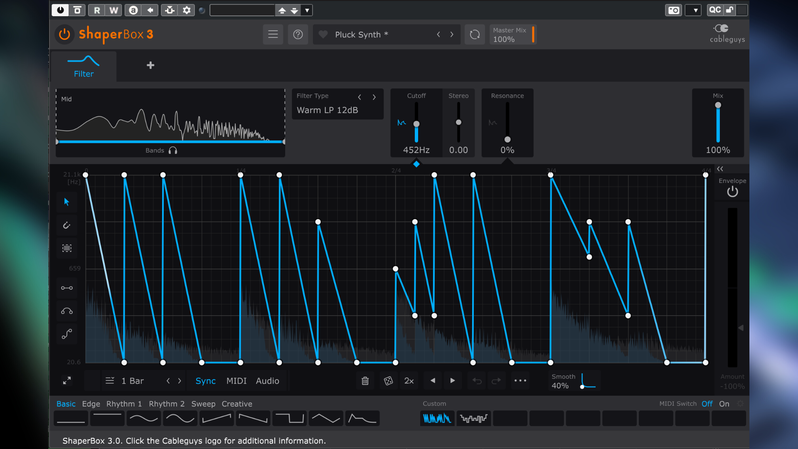
Task: Choose the marquee selection tool
Action: pos(66,248)
